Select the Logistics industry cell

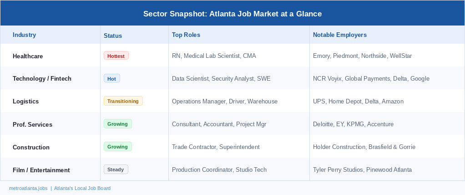click(x=25, y=102)
